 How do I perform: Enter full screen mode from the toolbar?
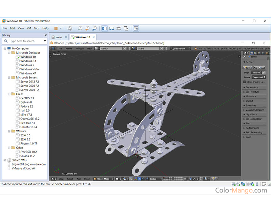(119, 28)
